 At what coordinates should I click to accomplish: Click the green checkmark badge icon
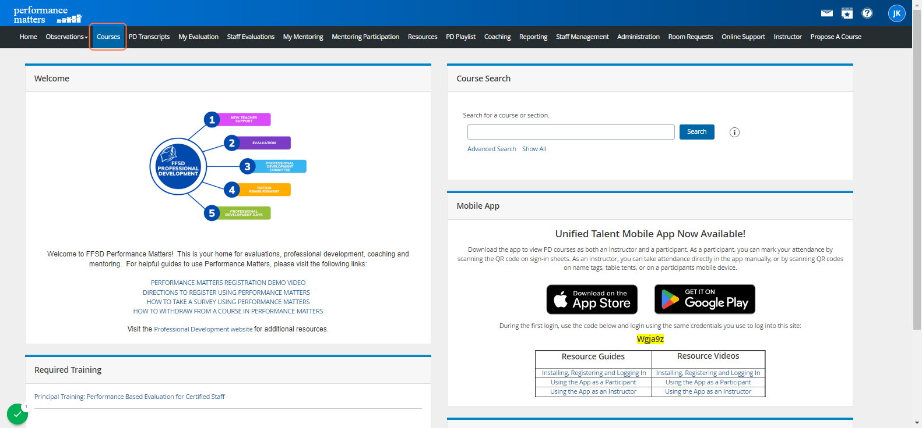click(x=17, y=415)
